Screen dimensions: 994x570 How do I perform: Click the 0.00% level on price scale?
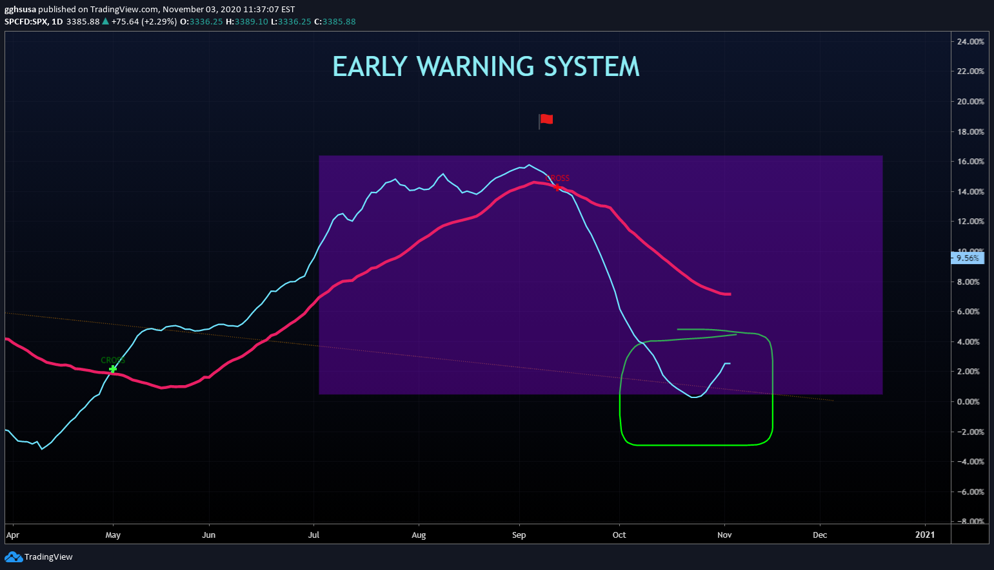971,401
